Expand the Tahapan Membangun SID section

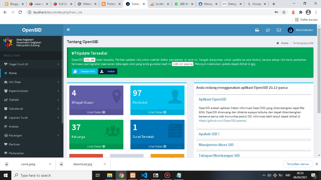click(x=219, y=155)
